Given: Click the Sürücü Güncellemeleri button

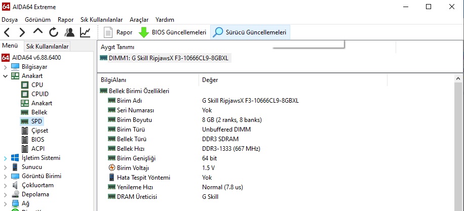Looking at the screenshot, I should click(x=250, y=32).
